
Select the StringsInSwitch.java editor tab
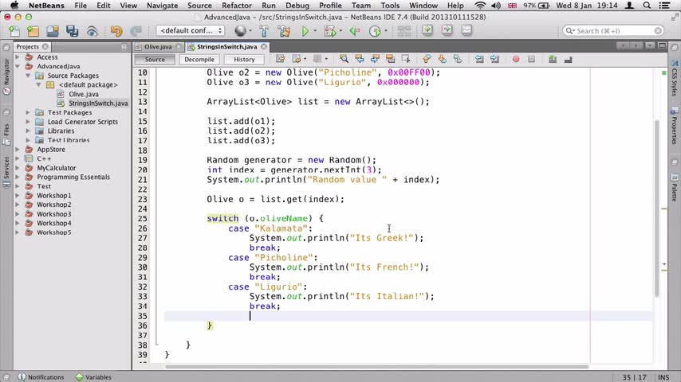click(226, 46)
